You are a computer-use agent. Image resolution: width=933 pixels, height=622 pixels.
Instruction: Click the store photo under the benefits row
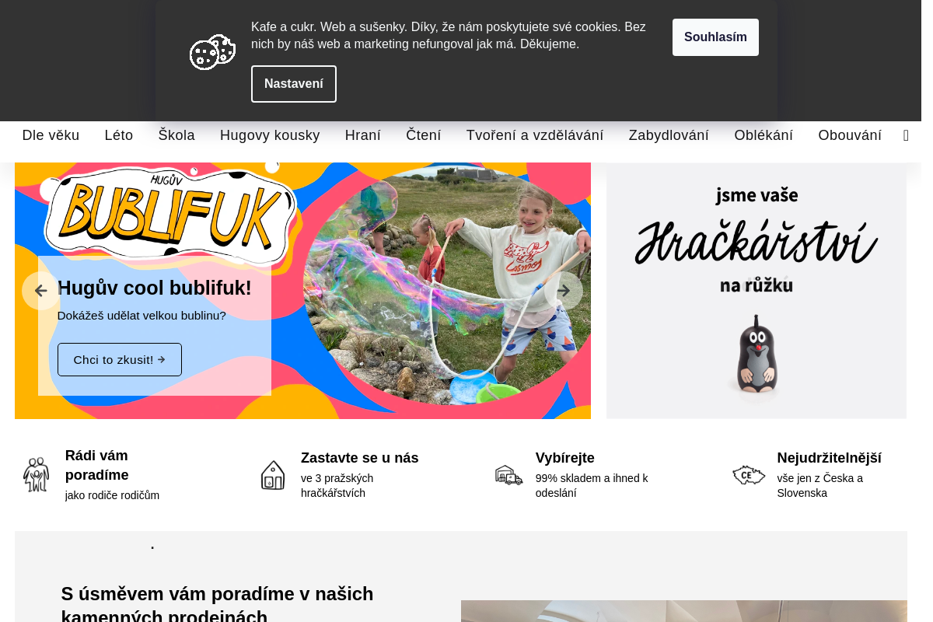(684, 611)
